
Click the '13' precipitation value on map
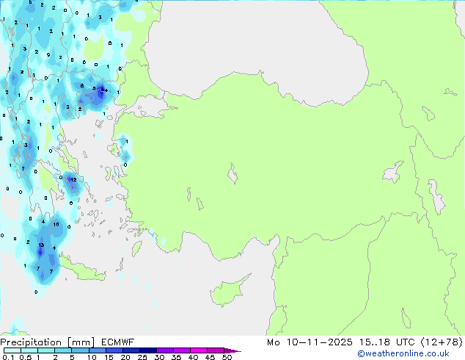coord(41,245)
